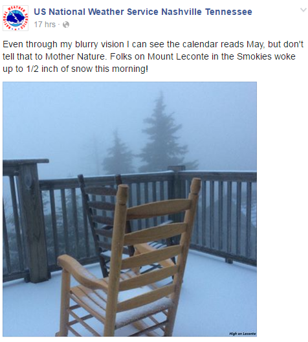Click the shorter evergreen tree in the fog
Viewport: 308px width, 342px height.
[118, 154]
